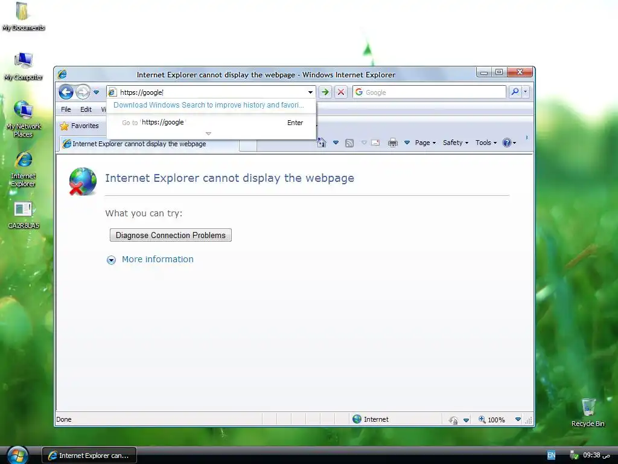
Task: Expand More information arrow icon
Action: click(111, 260)
